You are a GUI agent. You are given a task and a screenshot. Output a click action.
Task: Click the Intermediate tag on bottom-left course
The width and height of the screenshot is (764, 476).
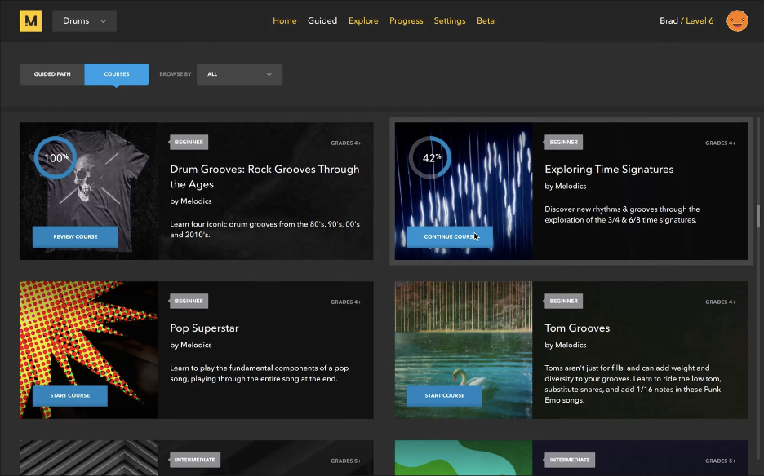pyautogui.click(x=194, y=460)
